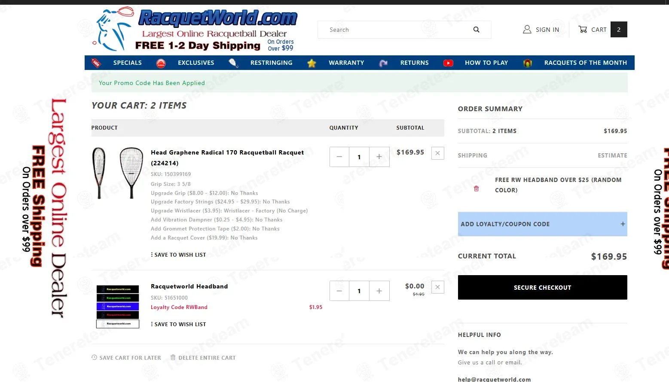The width and height of the screenshot is (669, 382).
Task: Click the Restringing racquet icon
Action: click(233, 63)
